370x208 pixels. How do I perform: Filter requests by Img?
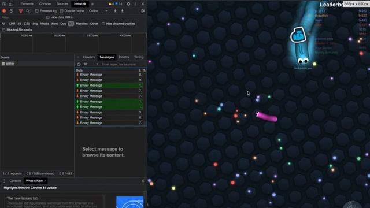[x=35, y=24]
